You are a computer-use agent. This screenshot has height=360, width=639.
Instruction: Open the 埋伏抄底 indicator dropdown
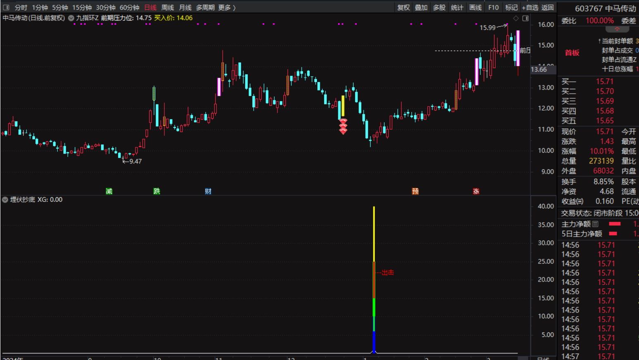click(5, 200)
